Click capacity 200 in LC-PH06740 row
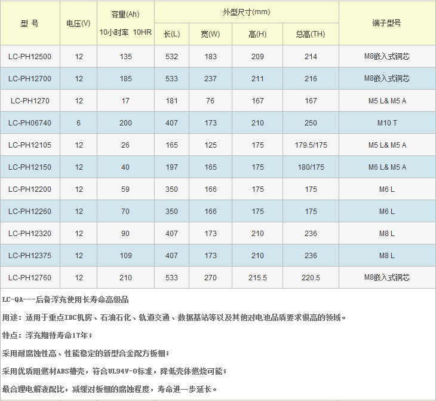436x401 pixels. click(x=125, y=123)
